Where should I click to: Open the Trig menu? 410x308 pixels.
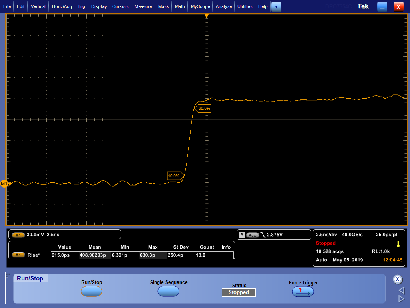[81, 6]
